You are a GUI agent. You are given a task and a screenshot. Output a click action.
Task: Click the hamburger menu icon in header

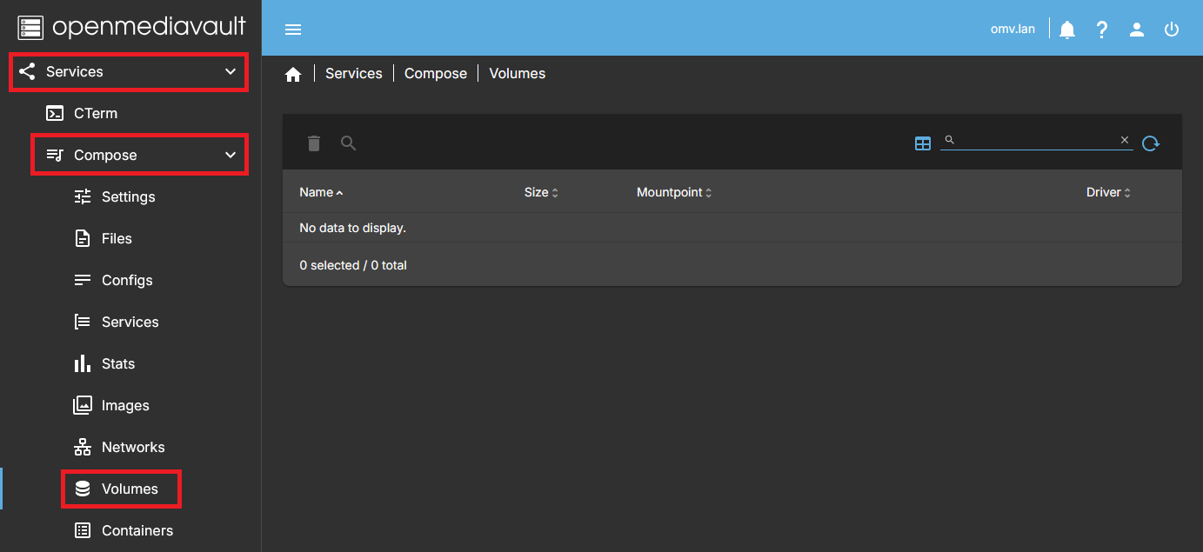(x=293, y=30)
